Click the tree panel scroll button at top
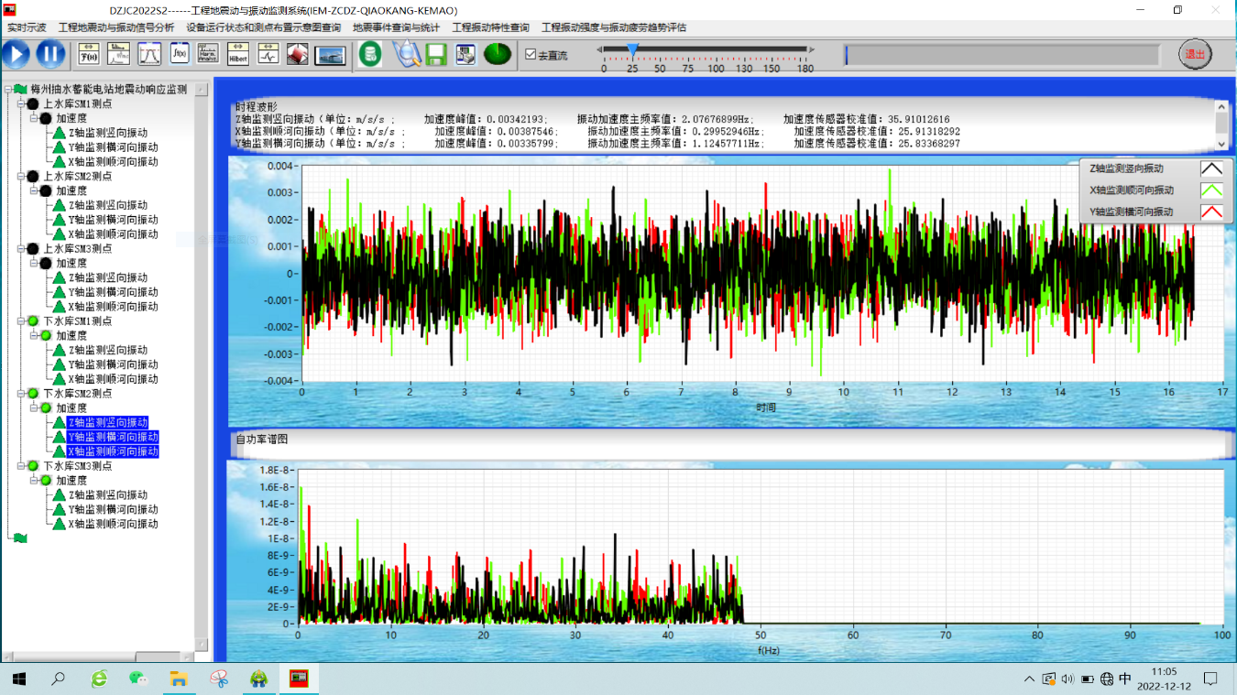 (202, 90)
